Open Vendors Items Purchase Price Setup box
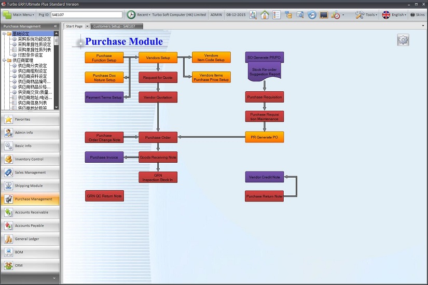Image resolution: width=428 pixels, height=285 pixels. [211, 77]
